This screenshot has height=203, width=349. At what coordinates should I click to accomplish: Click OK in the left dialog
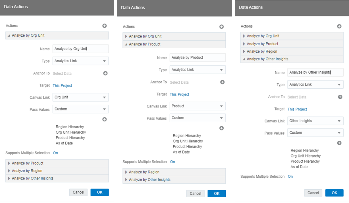99,192
